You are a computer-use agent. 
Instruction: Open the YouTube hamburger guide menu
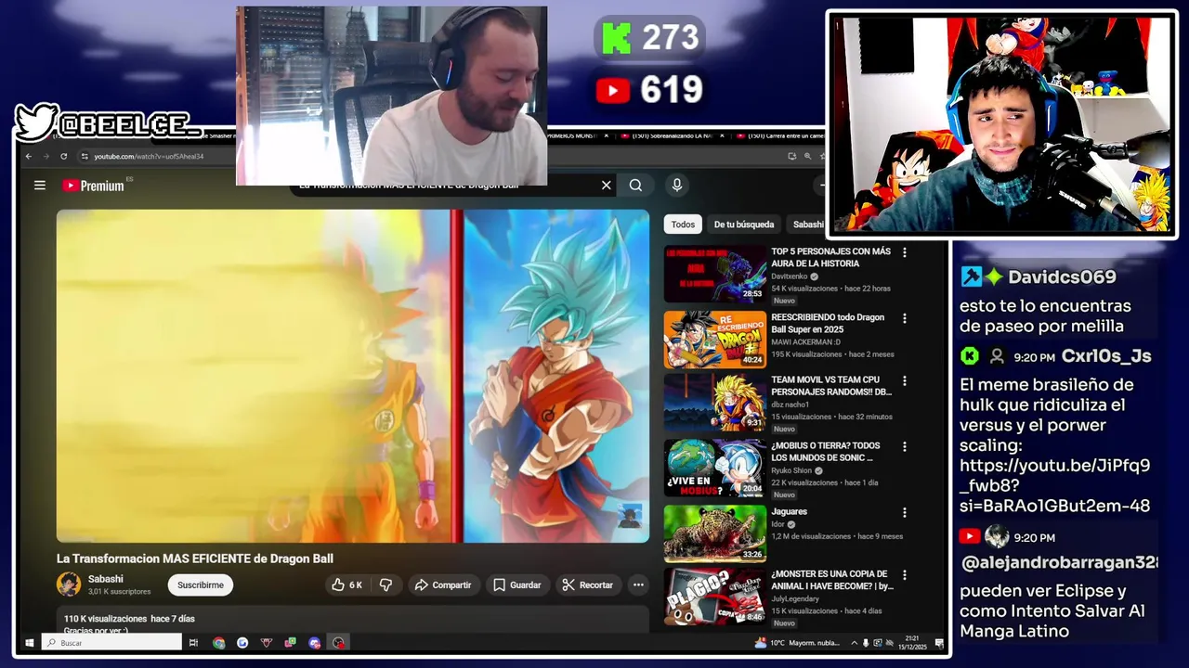coord(40,186)
